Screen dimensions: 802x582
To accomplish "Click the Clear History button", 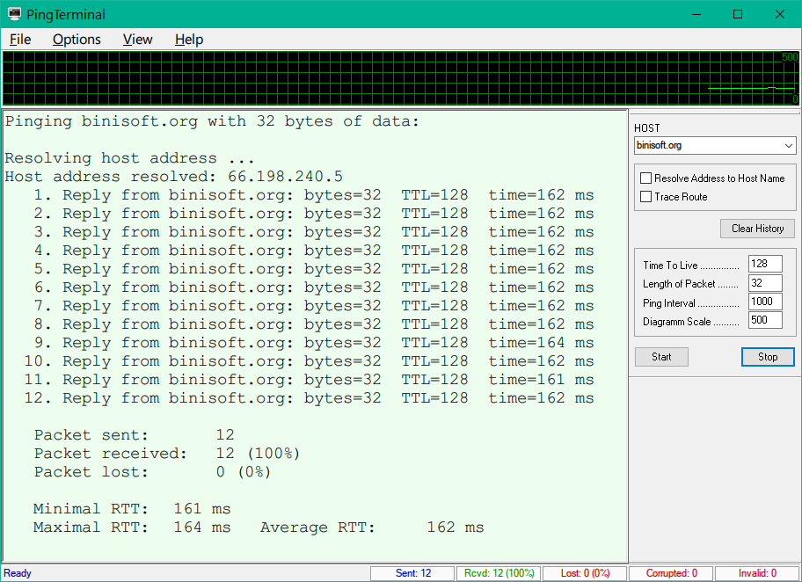I will (757, 229).
